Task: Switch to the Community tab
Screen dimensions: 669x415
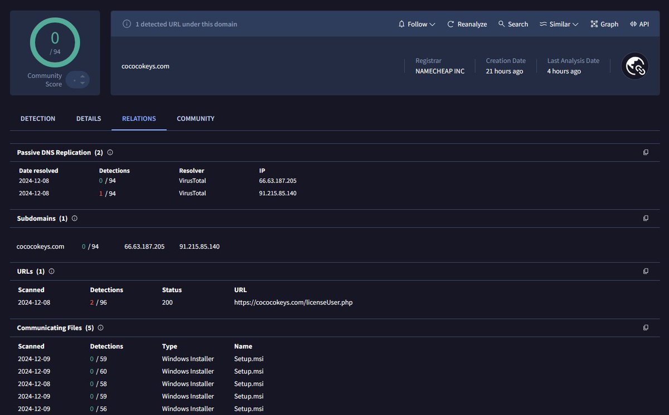Action: click(x=196, y=118)
